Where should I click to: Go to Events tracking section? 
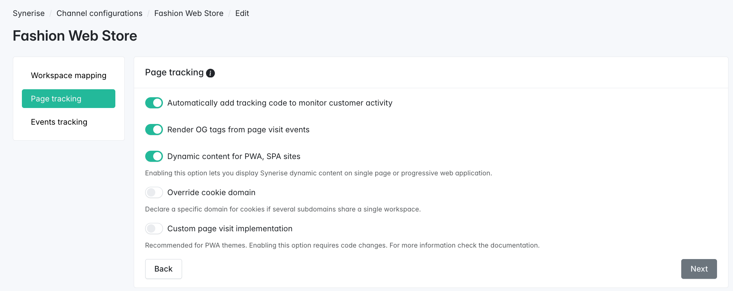click(x=59, y=122)
